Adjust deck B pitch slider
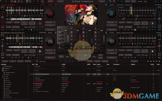The height and width of the screenshot is (101, 162). pos(159,19)
